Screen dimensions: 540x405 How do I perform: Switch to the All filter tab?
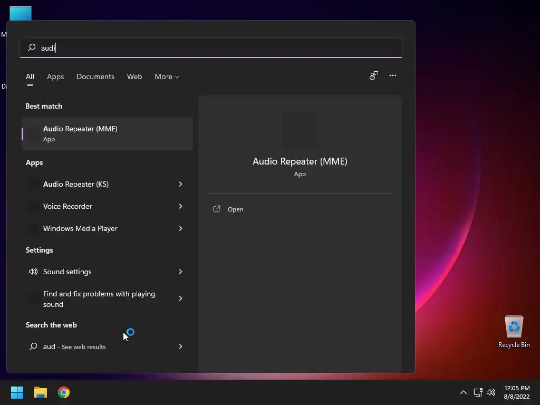30,76
